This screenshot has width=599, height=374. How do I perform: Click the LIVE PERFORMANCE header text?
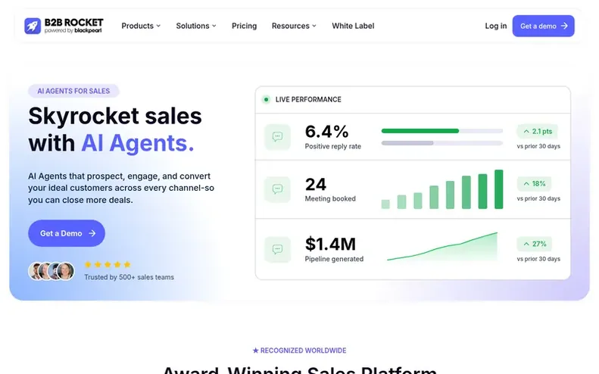tap(308, 100)
